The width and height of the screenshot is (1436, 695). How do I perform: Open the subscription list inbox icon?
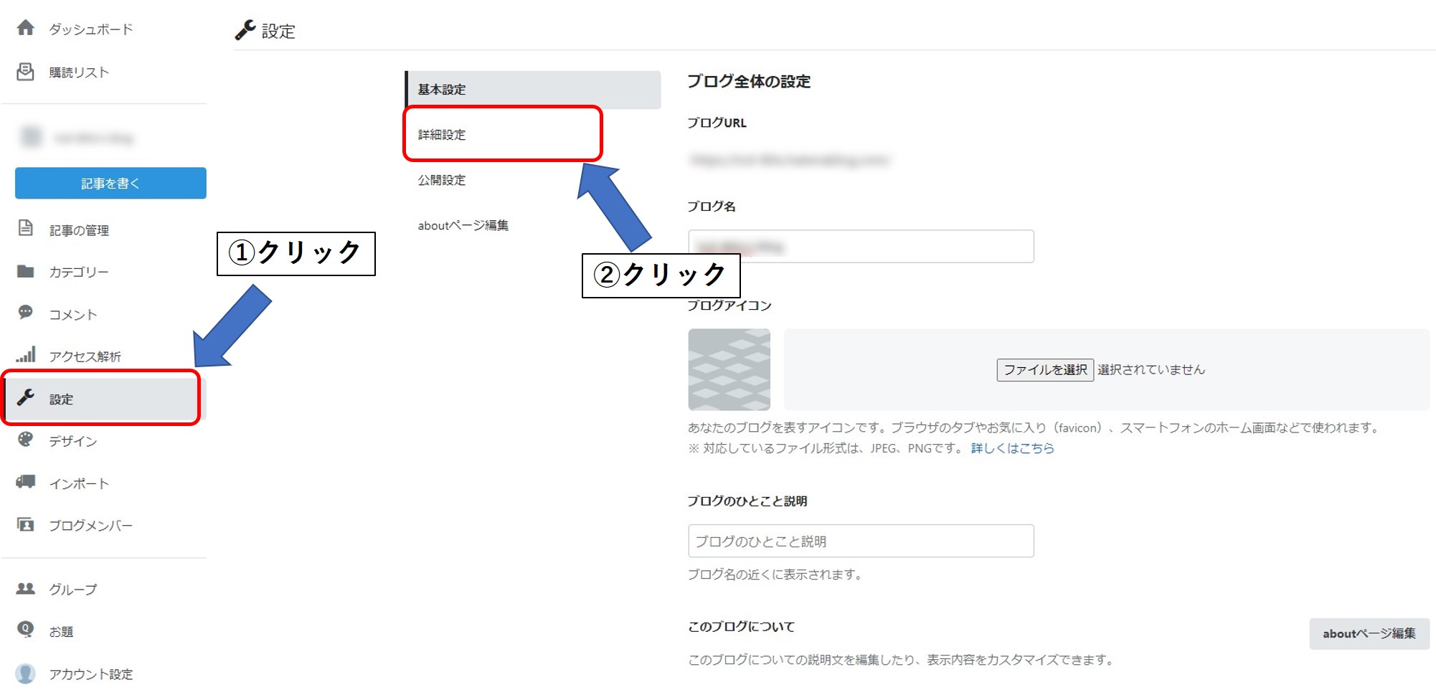pos(26,72)
